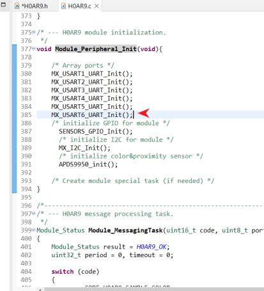Click the SENSORS_GPIO_Init(); call
The width and height of the screenshot is (264, 291).
(x=96, y=131)
